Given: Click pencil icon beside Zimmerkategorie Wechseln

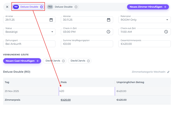Looking at the screenshot, I should pos(168,72).
